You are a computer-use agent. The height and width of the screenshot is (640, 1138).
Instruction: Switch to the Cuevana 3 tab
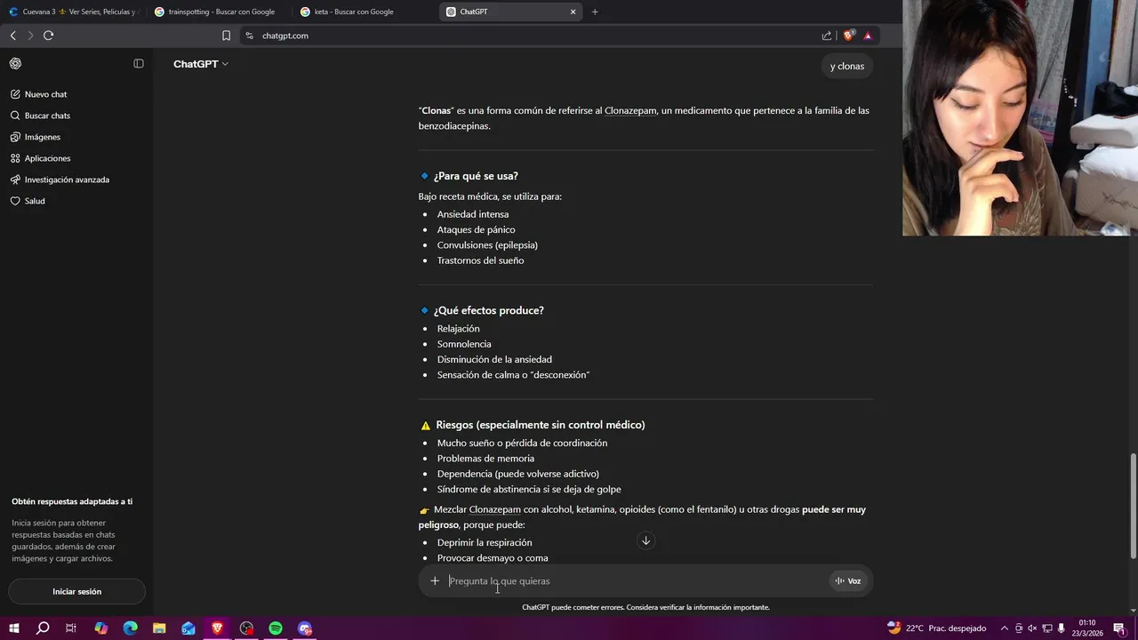[x=73, y=12]
